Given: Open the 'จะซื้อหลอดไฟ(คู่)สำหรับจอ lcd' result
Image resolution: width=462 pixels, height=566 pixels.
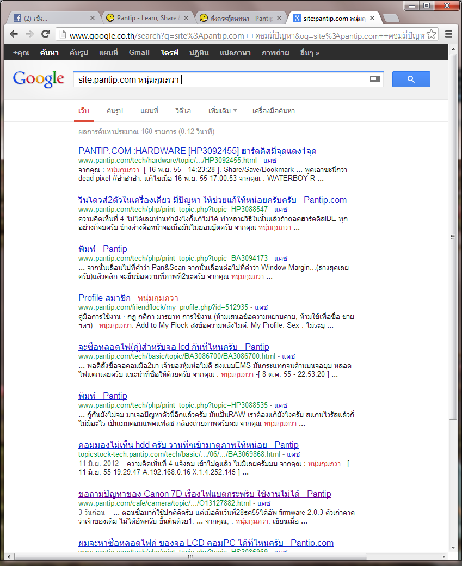Looking at the screenshot, I should point(174,347).
